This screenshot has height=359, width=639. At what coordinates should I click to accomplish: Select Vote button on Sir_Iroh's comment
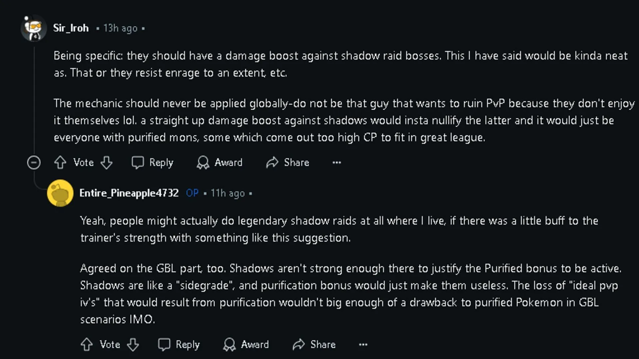[x=84, y=163]
